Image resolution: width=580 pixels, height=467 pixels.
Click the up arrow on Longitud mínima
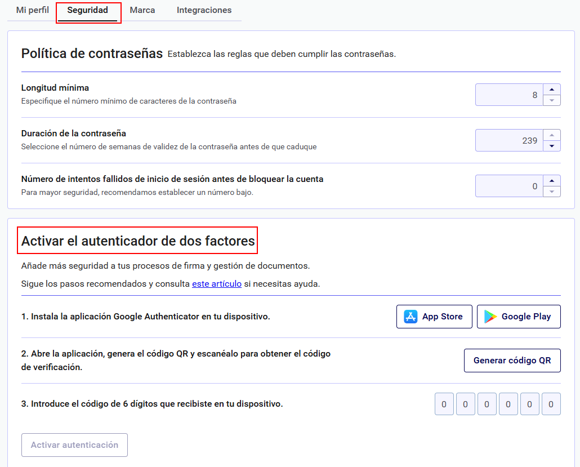tap(552, 90)
